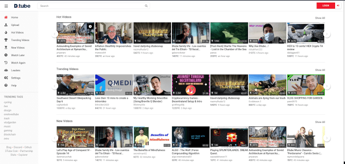Click the Hot Videos flame icon
Screen dimensions: 345x164
point(6,32)
